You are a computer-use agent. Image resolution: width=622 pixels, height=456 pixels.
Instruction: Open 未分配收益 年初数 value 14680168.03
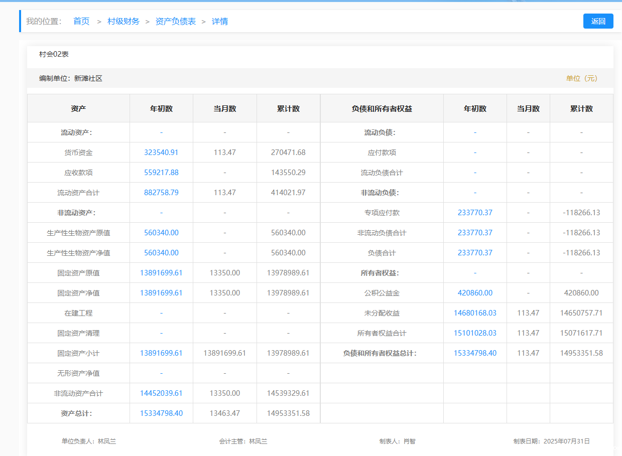click(x=475, y=313)
